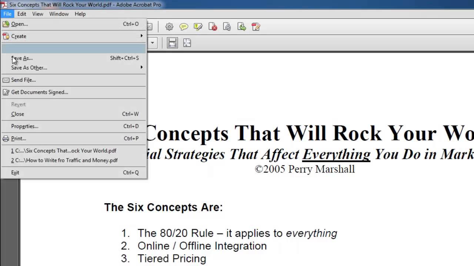Click list item "Tiered Pricing"
474x266 pixels.
coord(171,259)
